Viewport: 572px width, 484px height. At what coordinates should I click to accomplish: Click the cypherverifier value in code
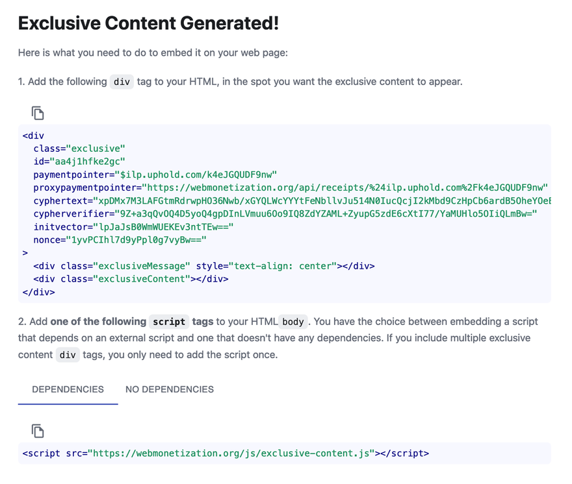(x=326, y=213)
